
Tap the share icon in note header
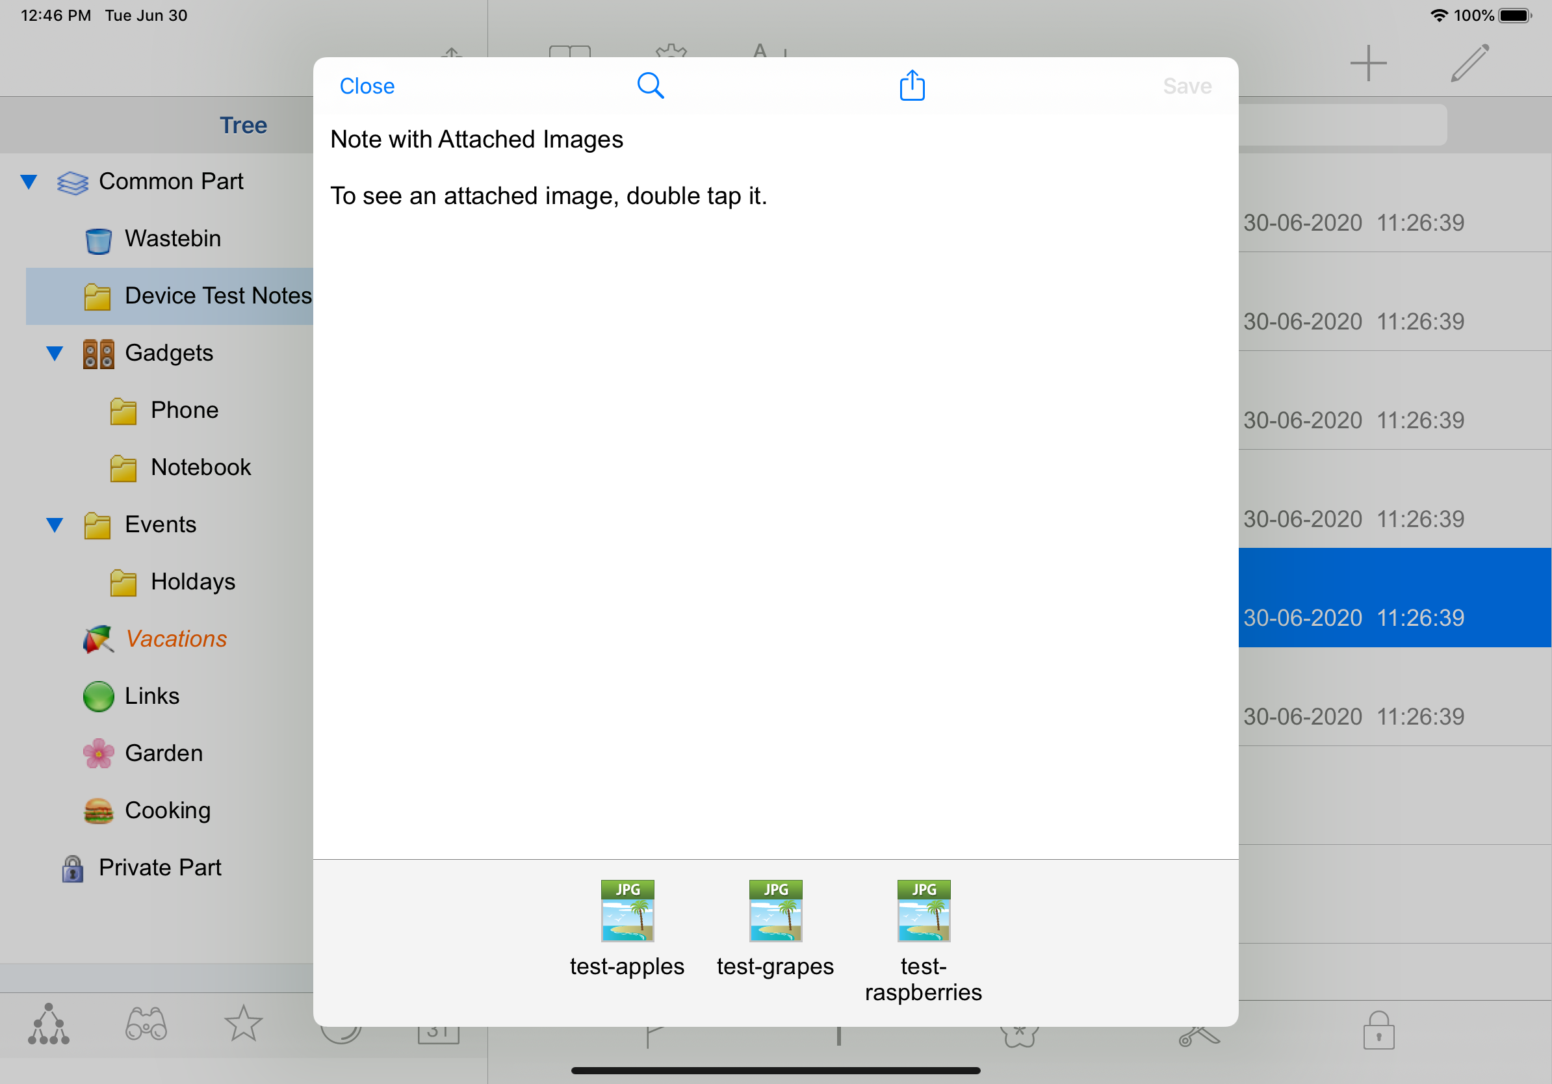912,86
